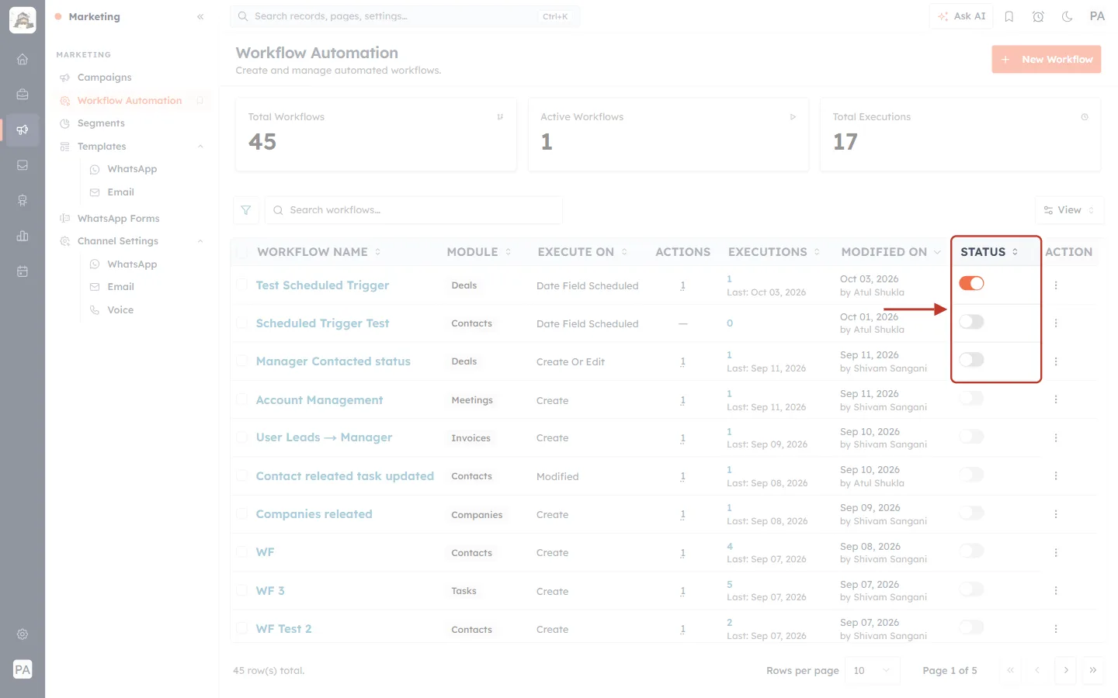Enable the Scheduled Trigger Test status toggle
The width and height of the screenshot is (1118, 698).
point(971,321)
